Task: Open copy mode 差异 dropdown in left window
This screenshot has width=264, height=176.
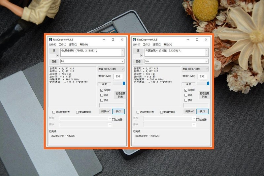Action: 111,69
